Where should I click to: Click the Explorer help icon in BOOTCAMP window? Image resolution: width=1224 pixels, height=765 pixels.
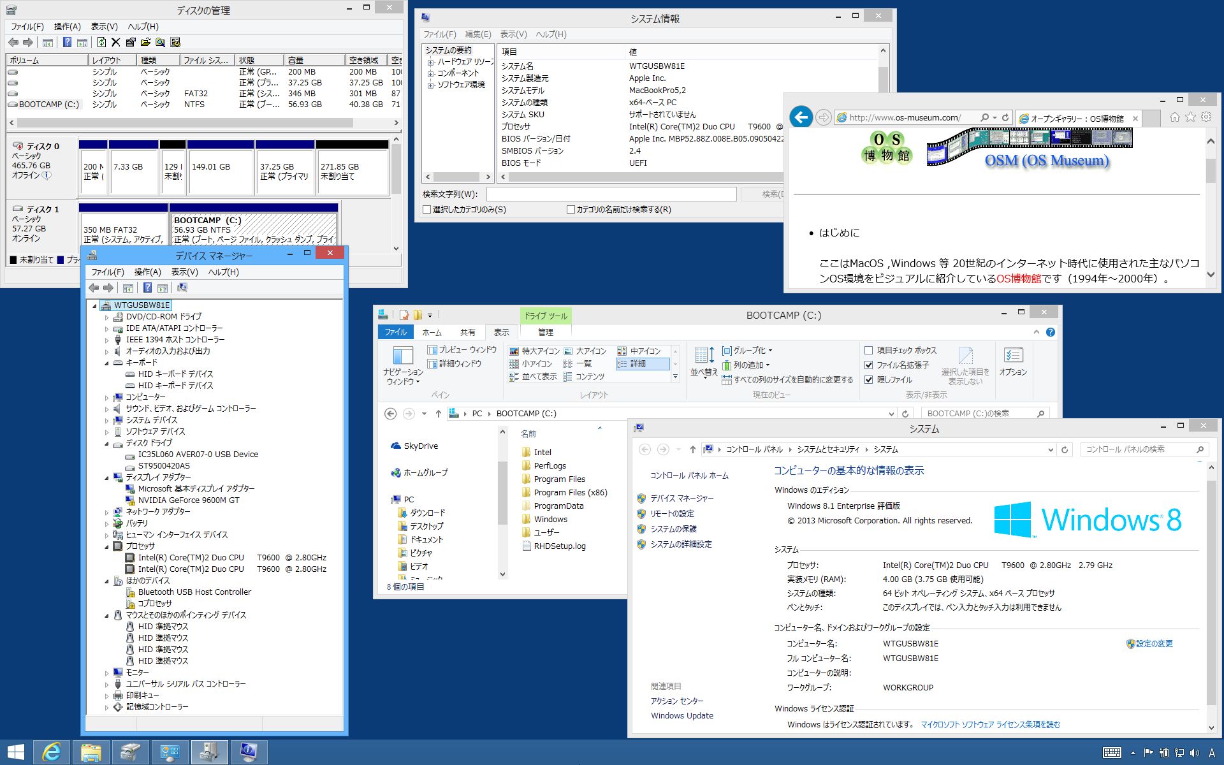tap(1051, 332)
